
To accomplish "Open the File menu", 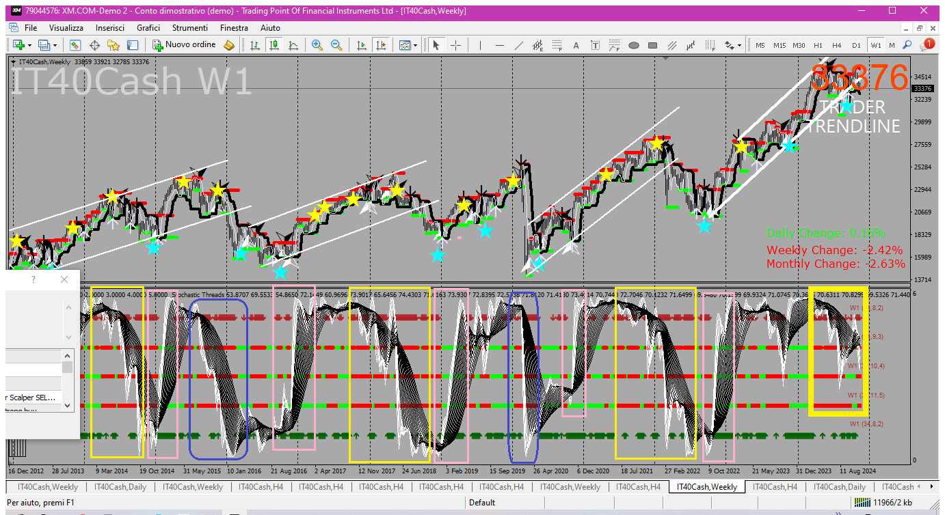I will (x=31, y=28).
